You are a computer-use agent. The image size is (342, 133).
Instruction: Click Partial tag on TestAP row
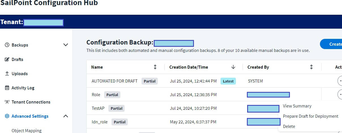[116, 108]
